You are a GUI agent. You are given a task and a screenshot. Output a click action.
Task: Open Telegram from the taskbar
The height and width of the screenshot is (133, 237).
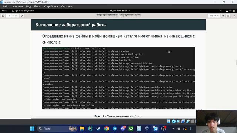coord(114,129)
